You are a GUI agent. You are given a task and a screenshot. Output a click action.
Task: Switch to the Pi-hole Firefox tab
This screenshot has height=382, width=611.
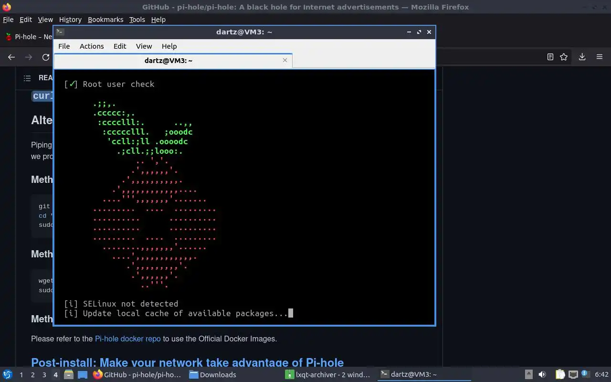click(28, 37)
